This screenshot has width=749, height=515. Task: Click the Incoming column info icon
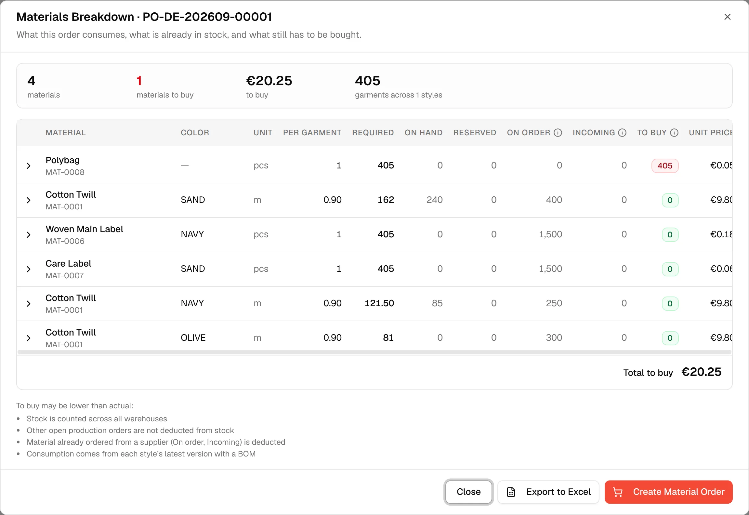coord(622,133)
